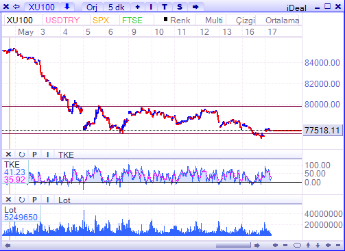345x251 pixels.
Task: Toggle the FTSE comparison overlay
Action: (132, 21)
